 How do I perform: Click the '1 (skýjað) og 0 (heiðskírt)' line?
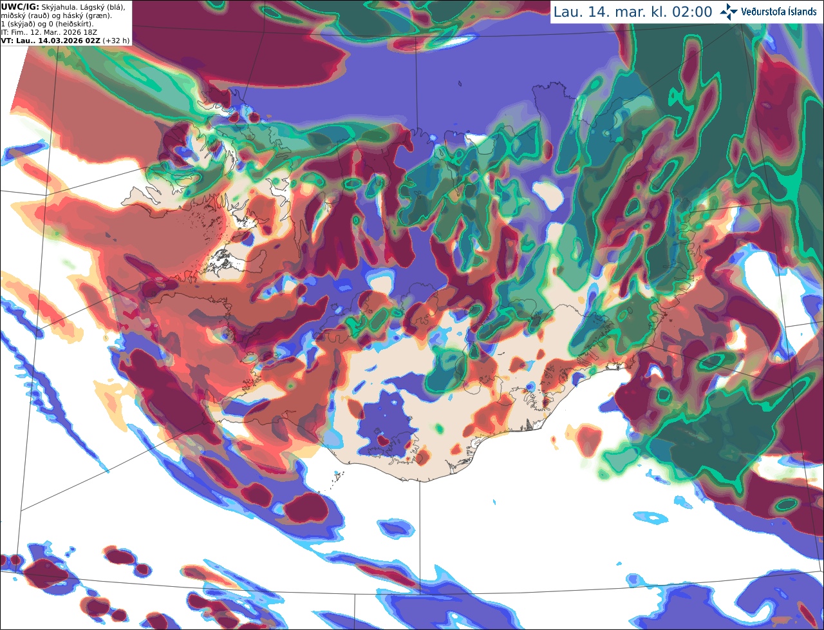click(x=47, y=24)
